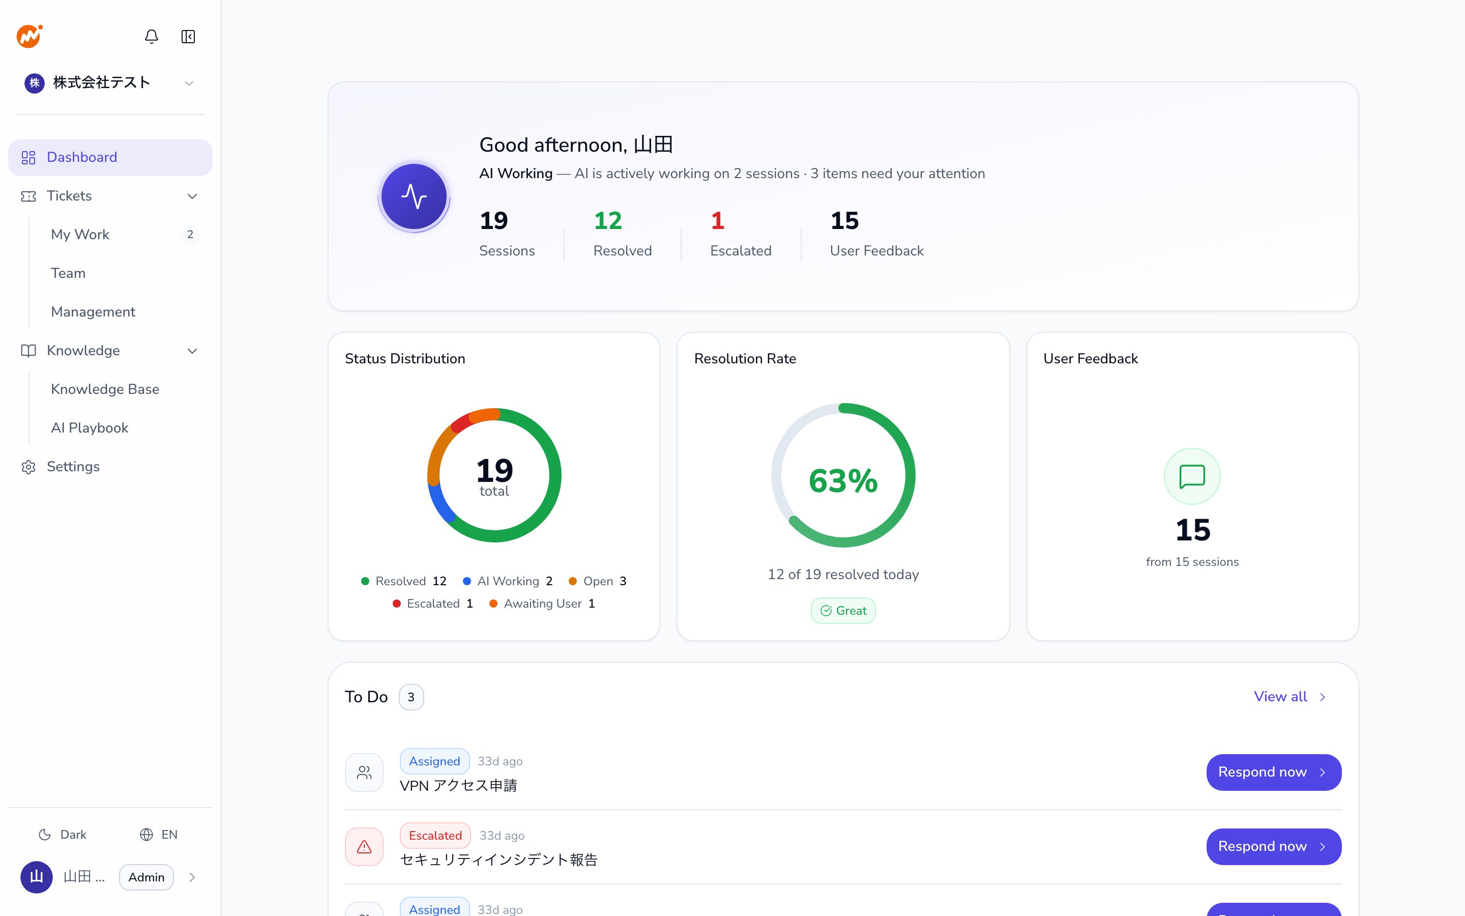This screenshot has height=916, width=1465.
Task: Click the 株 organization avatar
Action: pos(35,83)
